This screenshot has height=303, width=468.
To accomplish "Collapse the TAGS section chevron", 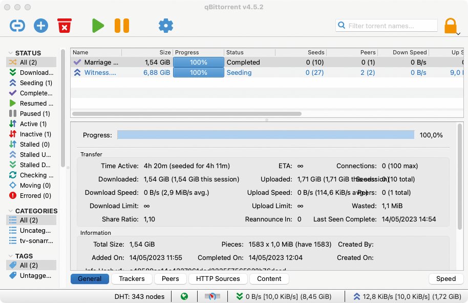I will pos(10,256).
